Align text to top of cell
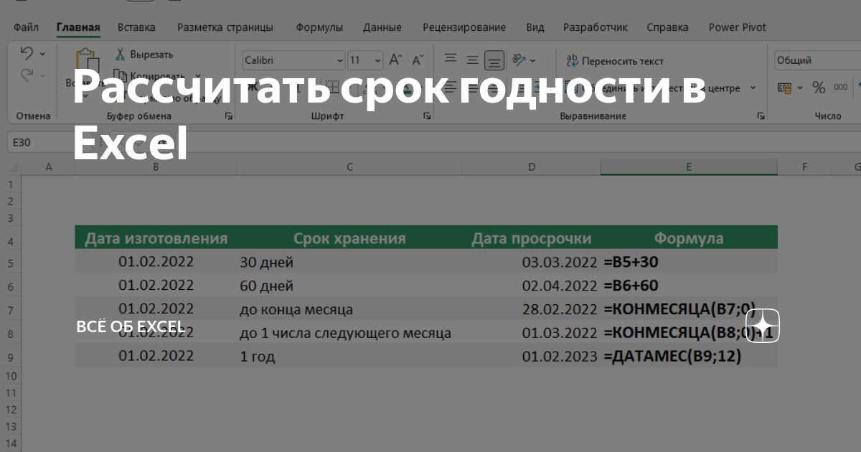Screen dimensions: 861x452 [451, 60]
